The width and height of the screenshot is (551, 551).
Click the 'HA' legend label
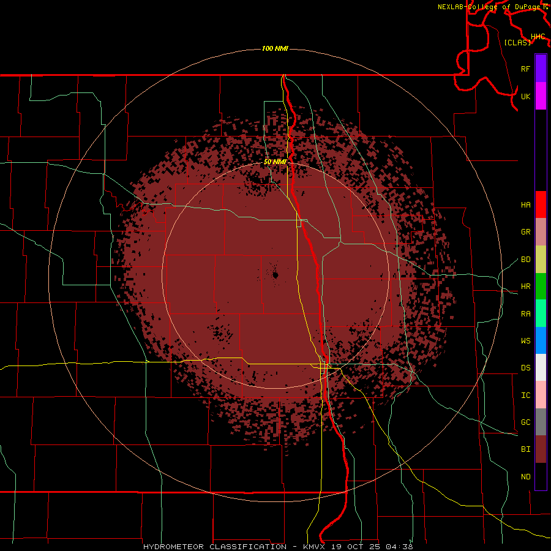[525, 205]
